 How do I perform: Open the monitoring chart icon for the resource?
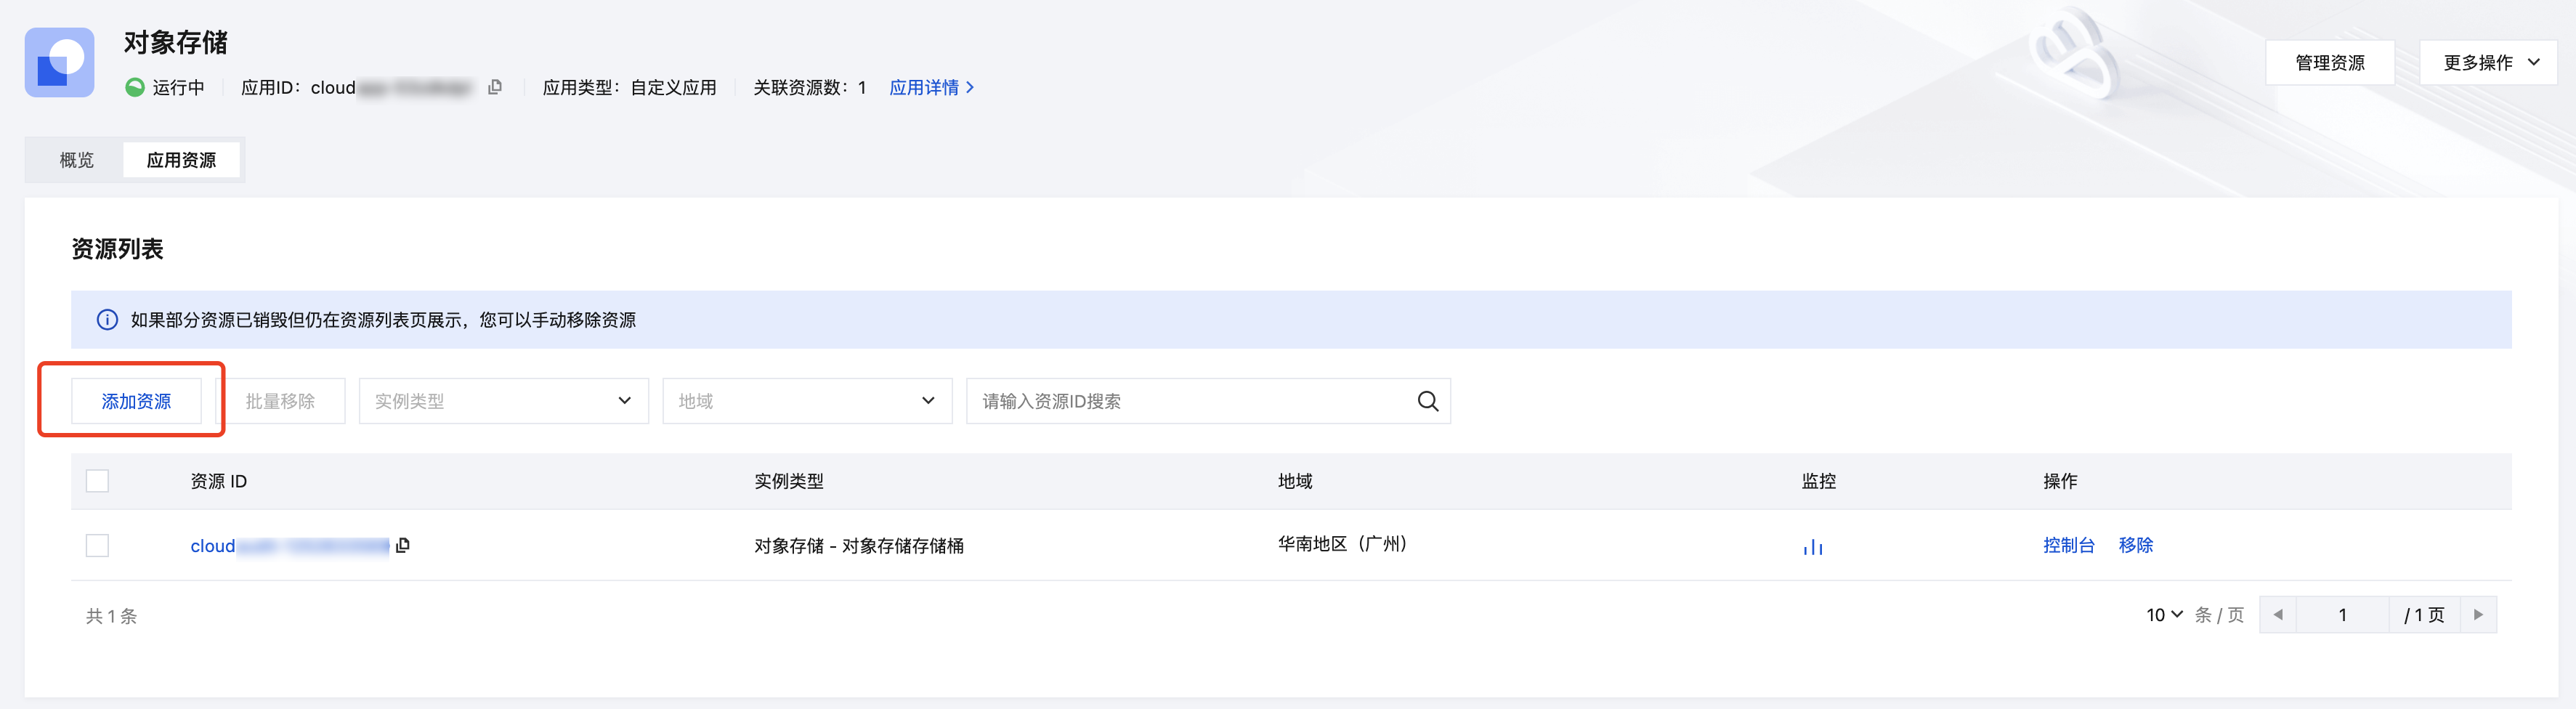tap(1812, 546)
